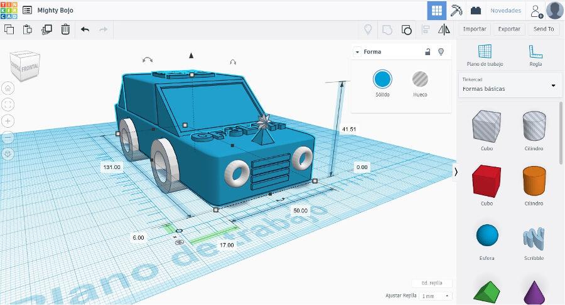The image size is (565, 305).
Task: Click the Home view icon
Action: click(x=8, y=88)
